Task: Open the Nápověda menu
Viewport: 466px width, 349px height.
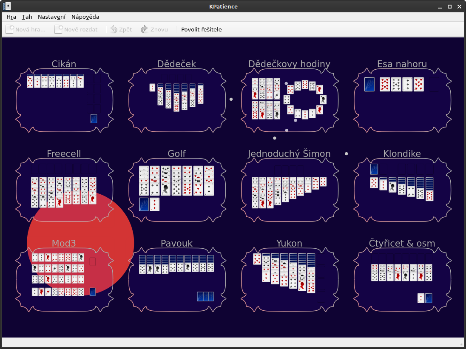Action: click(x=85, y=17)
